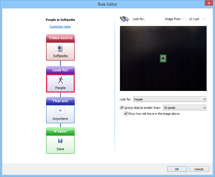The width and height of the screenshot is (215, 177).
Task: Cancel the Rule Editor dialog
Action: pos(199,169)
